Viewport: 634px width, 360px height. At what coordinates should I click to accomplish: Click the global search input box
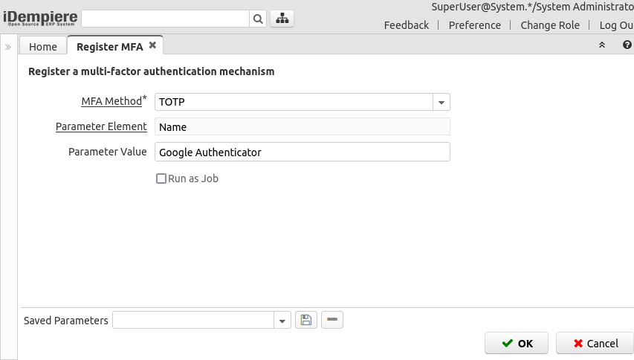pos(165,19)
